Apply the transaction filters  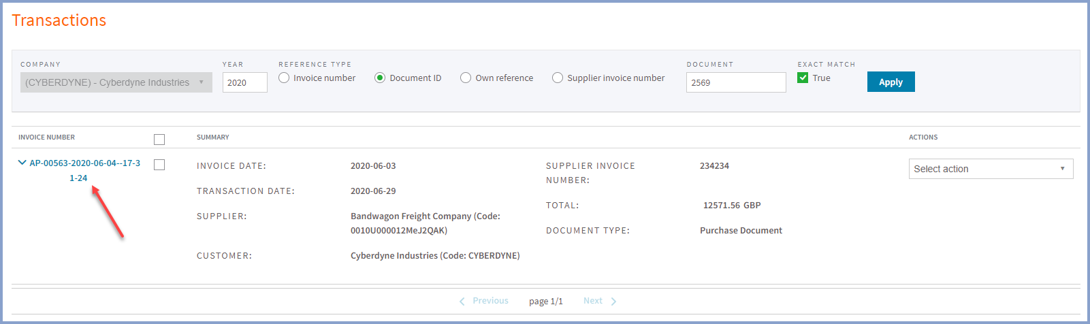(891, 82)
